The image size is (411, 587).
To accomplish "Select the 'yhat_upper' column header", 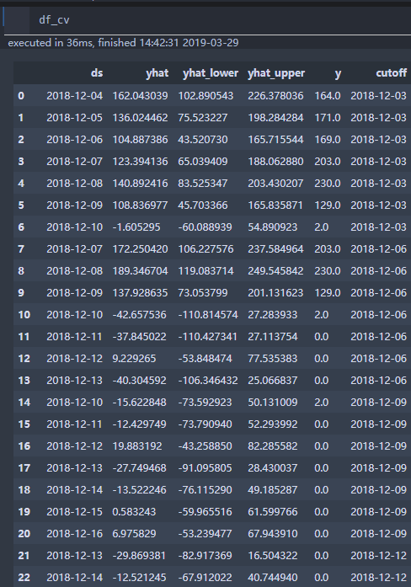I will [x=276, y=73].
